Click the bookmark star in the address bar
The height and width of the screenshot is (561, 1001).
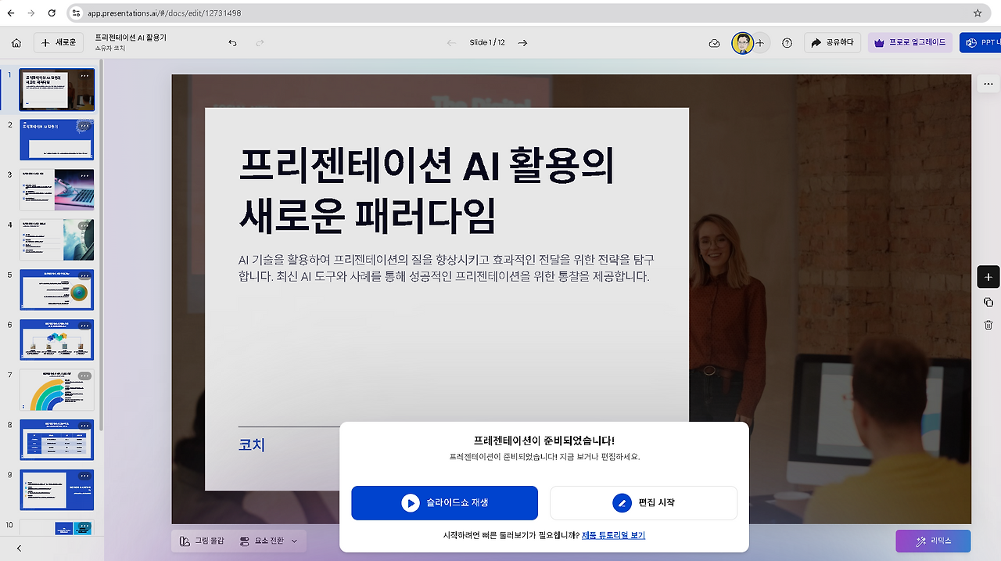tap(978, 13)
